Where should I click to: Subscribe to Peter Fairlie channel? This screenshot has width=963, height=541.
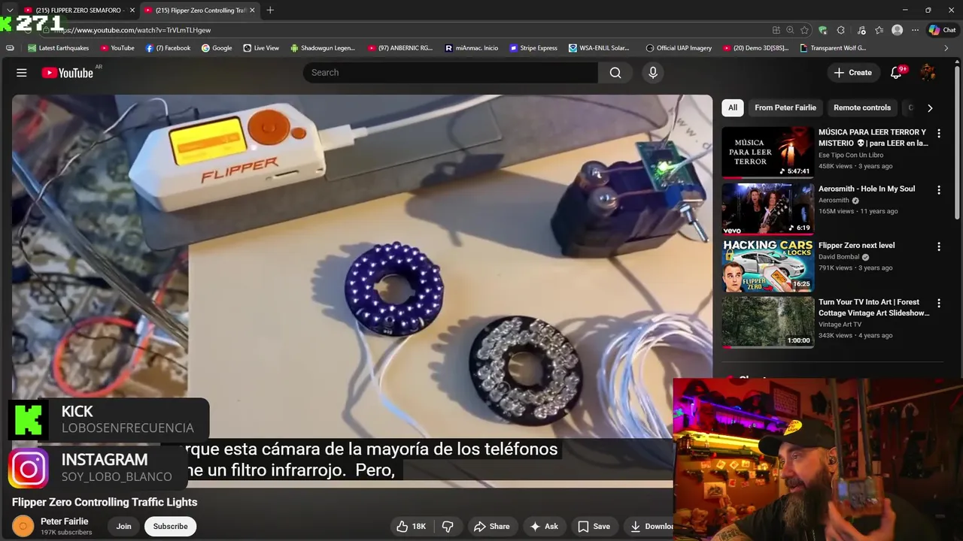[170, 527]
